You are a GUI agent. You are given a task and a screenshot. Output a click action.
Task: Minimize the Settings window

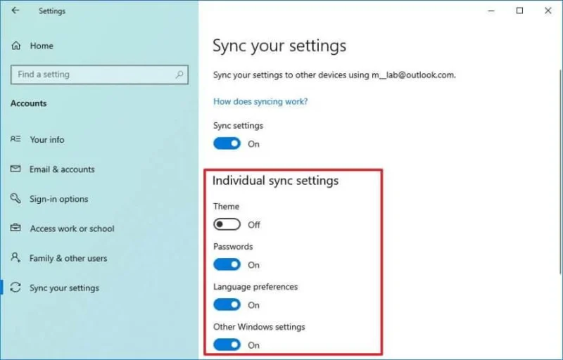coord(491,11)
